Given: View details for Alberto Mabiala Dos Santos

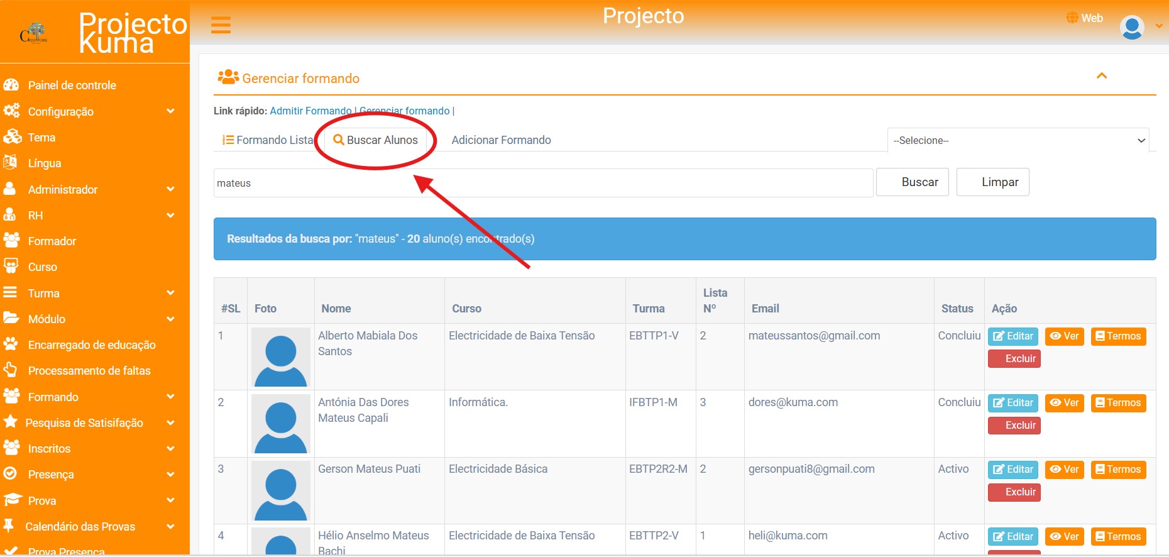Looking at the screenshot, I should click(x=1064, y=336).
